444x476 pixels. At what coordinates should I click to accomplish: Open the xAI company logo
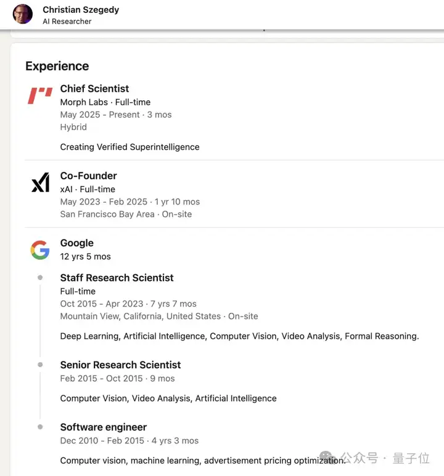tap(41, 182)
